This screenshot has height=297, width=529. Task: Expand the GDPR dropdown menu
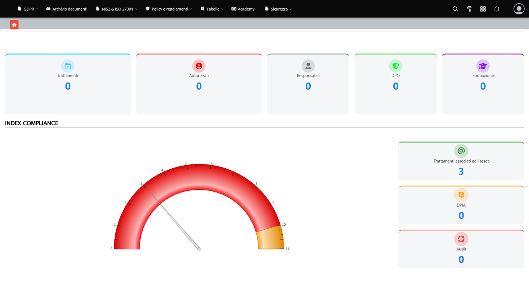click(x=28, y=9)
